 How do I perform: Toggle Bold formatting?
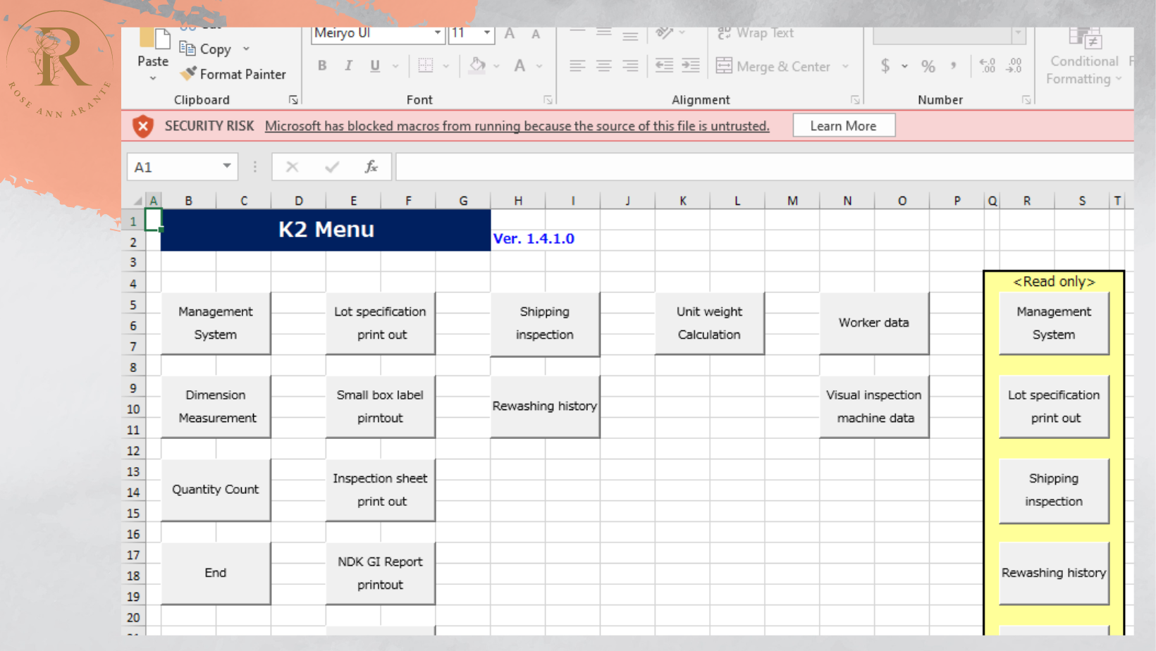pos(322,66)
